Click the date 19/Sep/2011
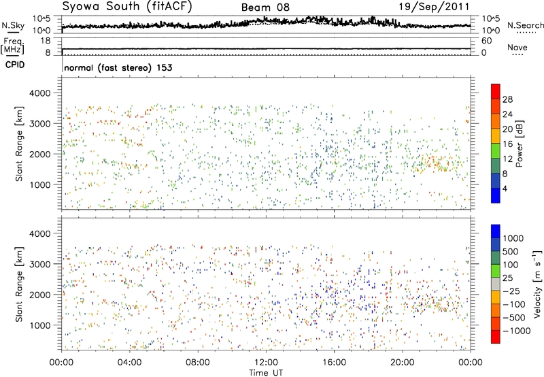Image resolution: width=544 pixels, height=377 pixels. click(434, 6)
